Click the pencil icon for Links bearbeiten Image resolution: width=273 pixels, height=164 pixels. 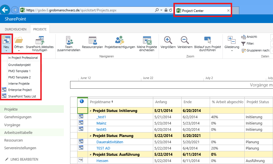click(x=7, y=159)
